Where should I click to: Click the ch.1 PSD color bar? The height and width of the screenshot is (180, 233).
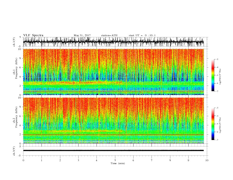click(213, 75)
